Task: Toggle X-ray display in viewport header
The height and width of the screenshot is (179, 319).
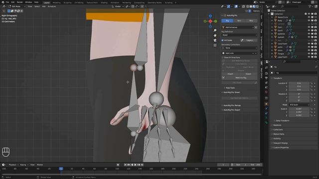Action: point(244,6)
